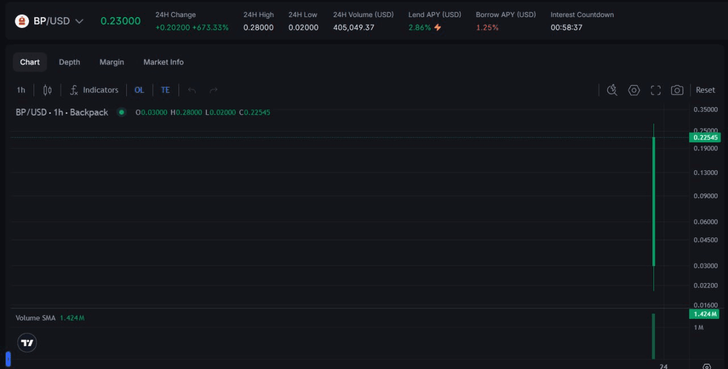728x369 pixels.
Task: Toggle the green market status dot
Action: click(121, 112)
